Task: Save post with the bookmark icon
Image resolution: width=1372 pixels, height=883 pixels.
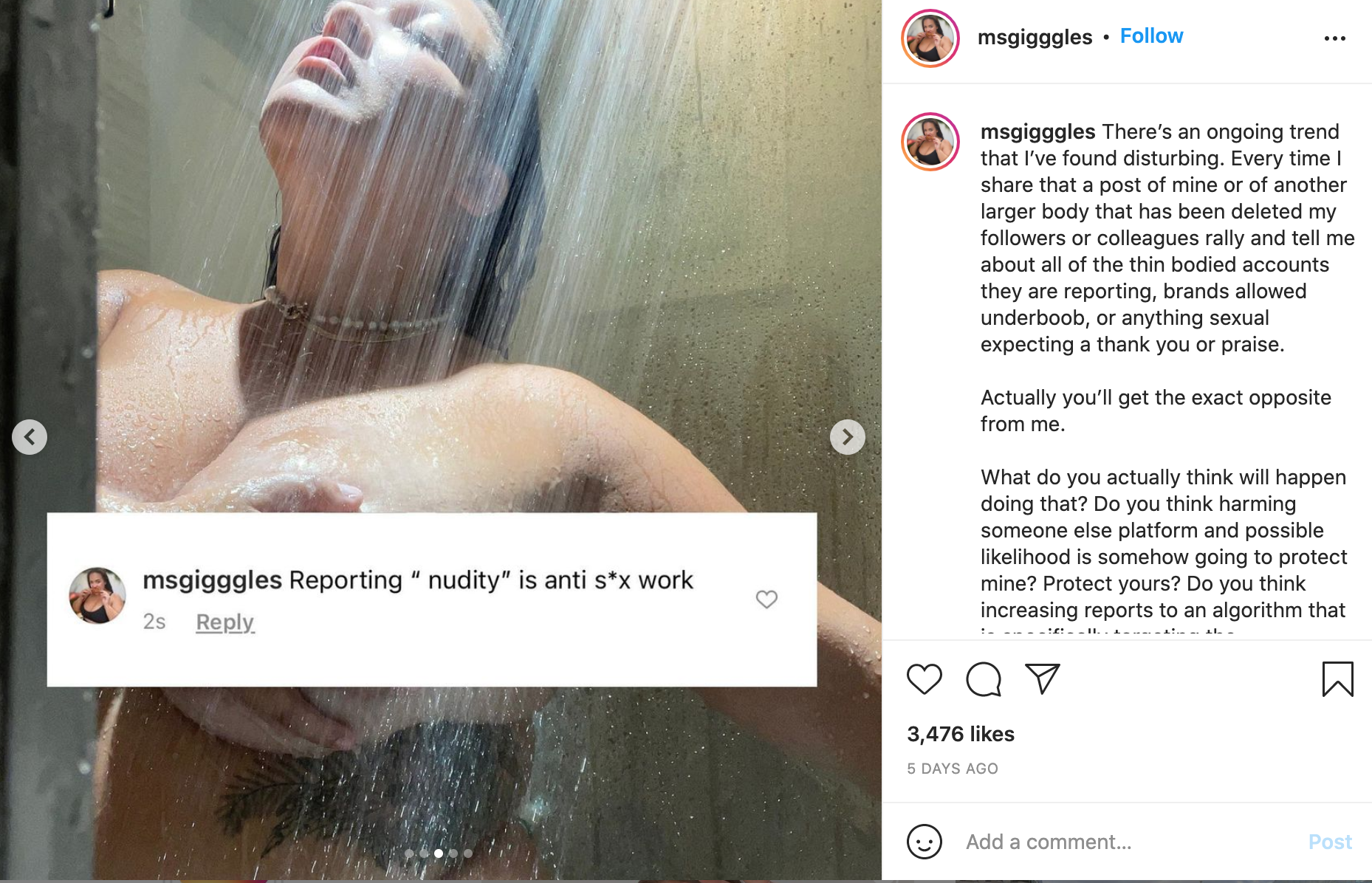Action: [x=1337, y=679]
